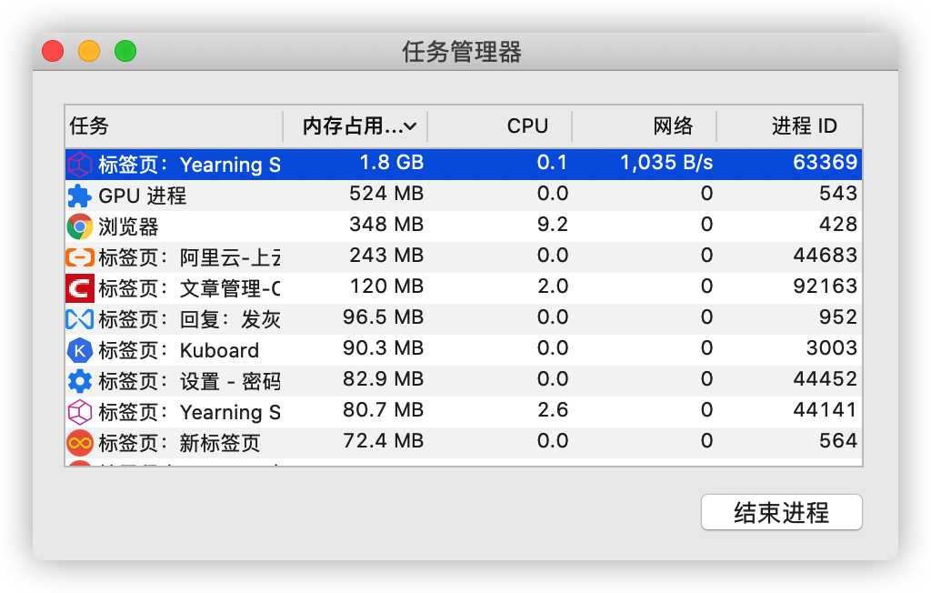Image resolution: width=931 pixels, height=593 pixels.
Task: Click the CPU value 2.0
Action: tap(553, 286)
